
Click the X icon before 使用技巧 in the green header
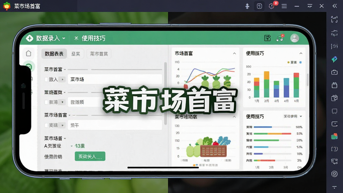tap(76, 38)
